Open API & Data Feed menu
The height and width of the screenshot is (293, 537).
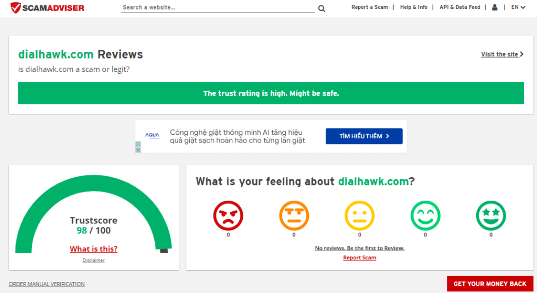pyautogui.click(x=459, y=7)
